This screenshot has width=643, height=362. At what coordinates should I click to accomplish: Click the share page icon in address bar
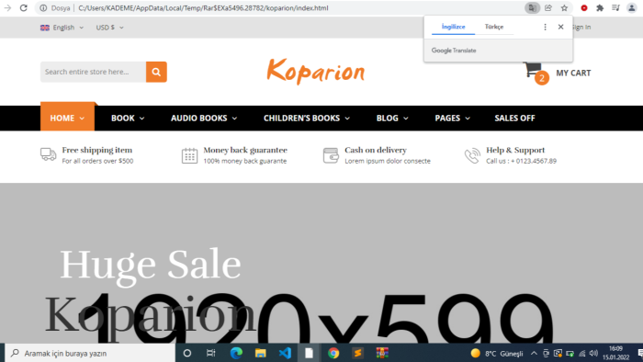548,7
